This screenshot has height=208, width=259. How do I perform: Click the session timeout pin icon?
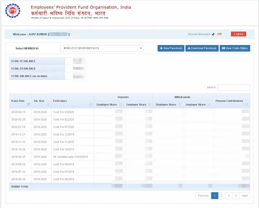coord(213,34)
